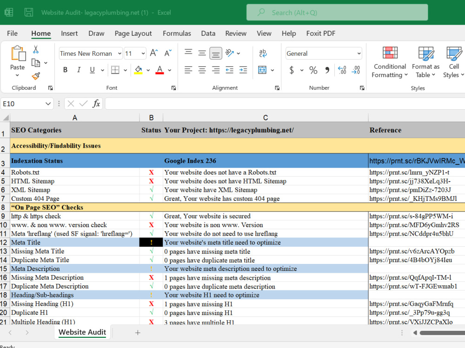Click the Increase Decimal icon
The image size is (465, 348).
[342, 70]
